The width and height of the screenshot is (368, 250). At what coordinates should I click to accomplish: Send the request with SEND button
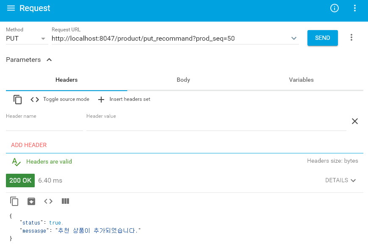tap(322, 38)
